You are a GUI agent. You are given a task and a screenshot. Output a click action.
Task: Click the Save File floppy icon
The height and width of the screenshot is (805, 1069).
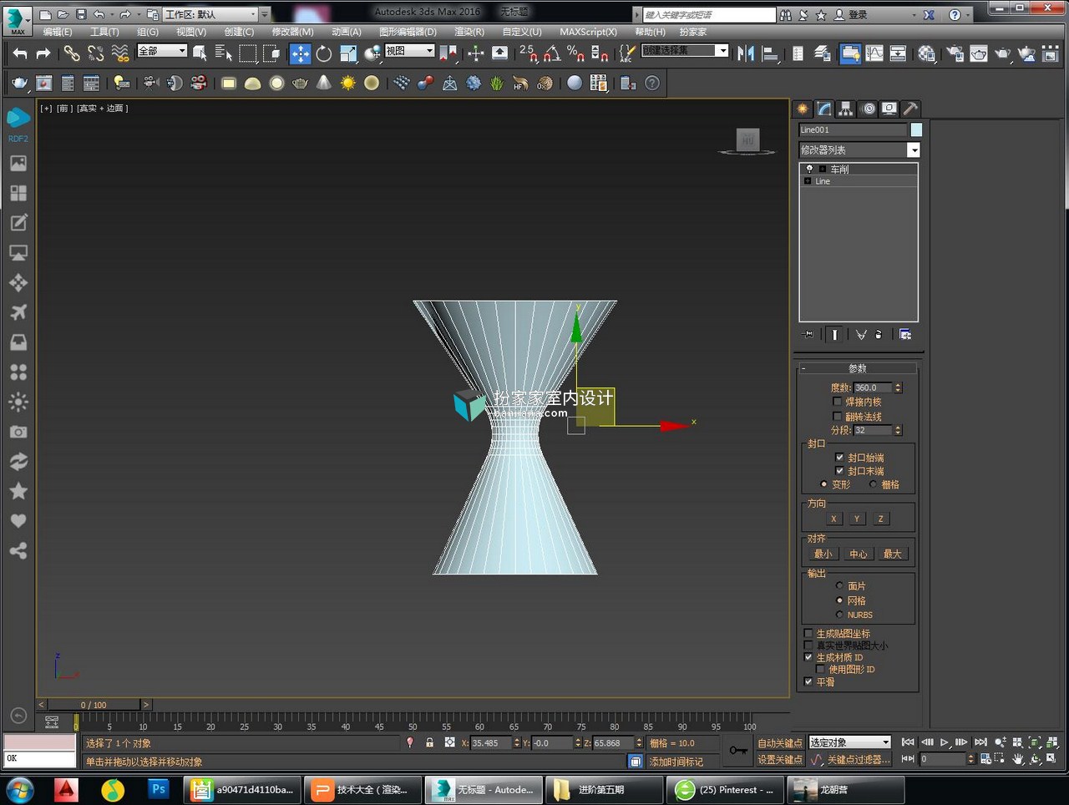81,14
